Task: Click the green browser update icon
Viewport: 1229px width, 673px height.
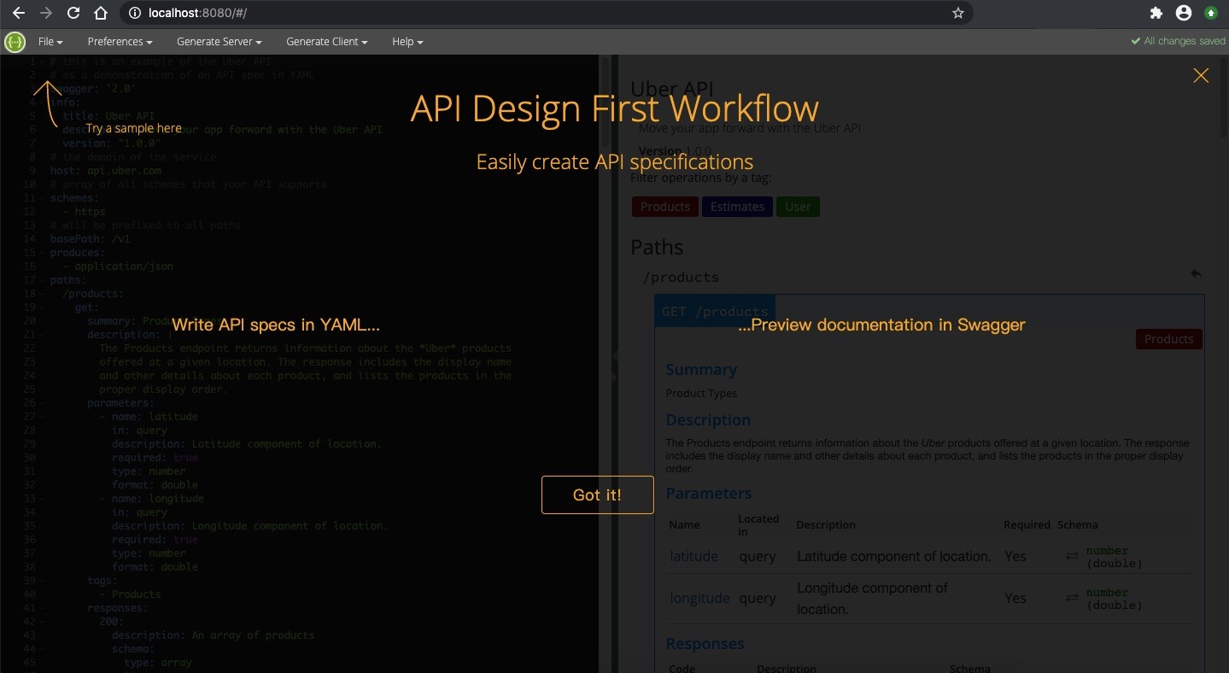Action: click(1211, 13)
